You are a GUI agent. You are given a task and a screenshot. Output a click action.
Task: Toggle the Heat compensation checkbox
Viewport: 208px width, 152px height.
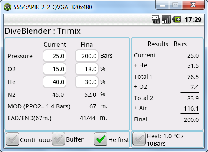[x=139, y=139]
